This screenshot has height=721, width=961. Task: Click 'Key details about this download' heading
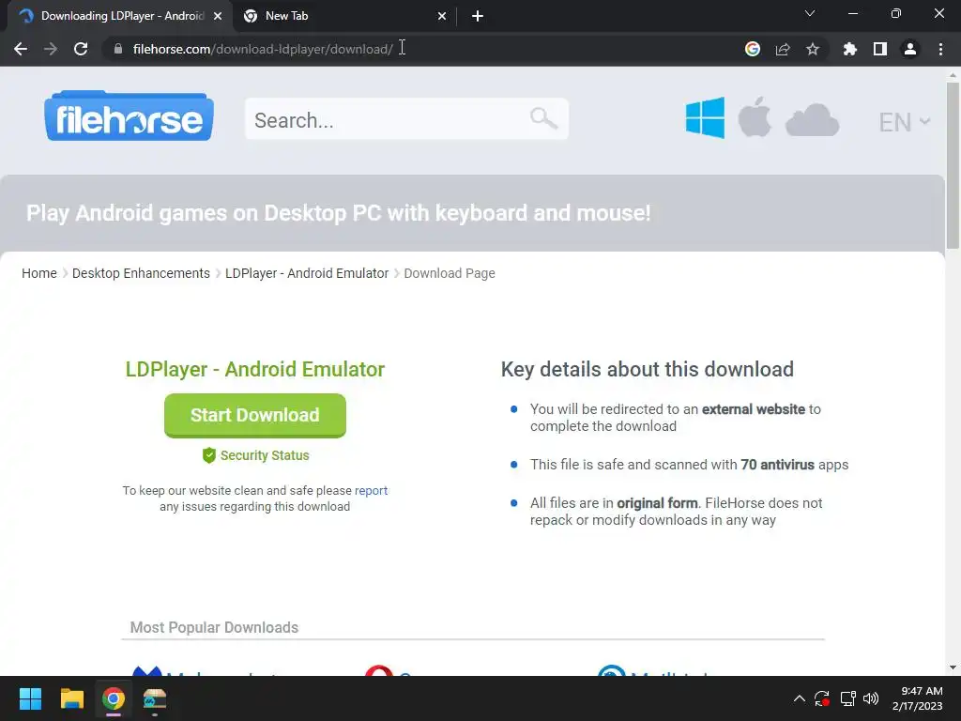(x=648, y=369)
